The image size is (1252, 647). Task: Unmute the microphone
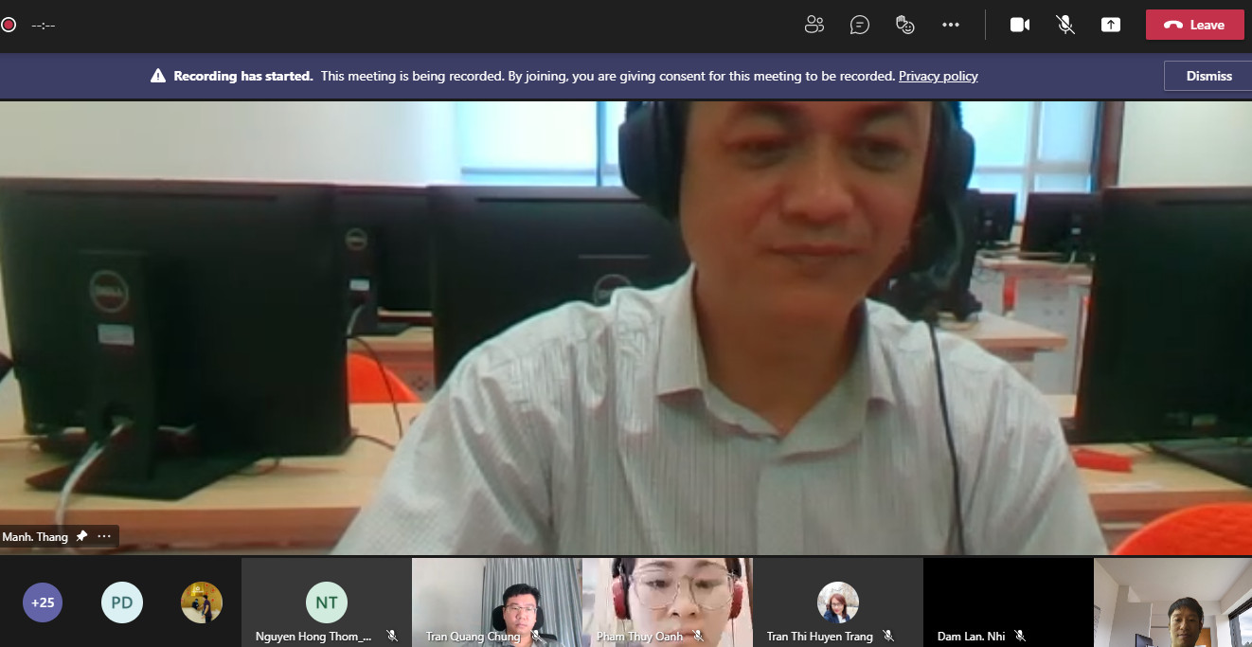pyautogui.click(x=1065, y=25)
